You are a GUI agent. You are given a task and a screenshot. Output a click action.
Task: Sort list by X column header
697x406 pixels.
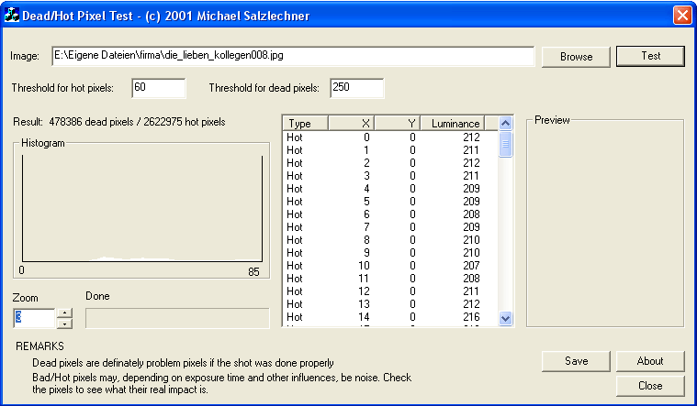click(x=352, y=124)
